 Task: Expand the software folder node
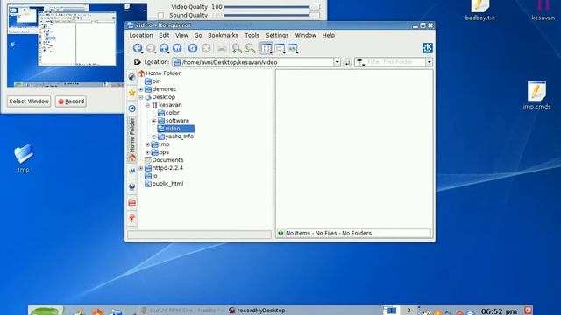click(154, 121)
